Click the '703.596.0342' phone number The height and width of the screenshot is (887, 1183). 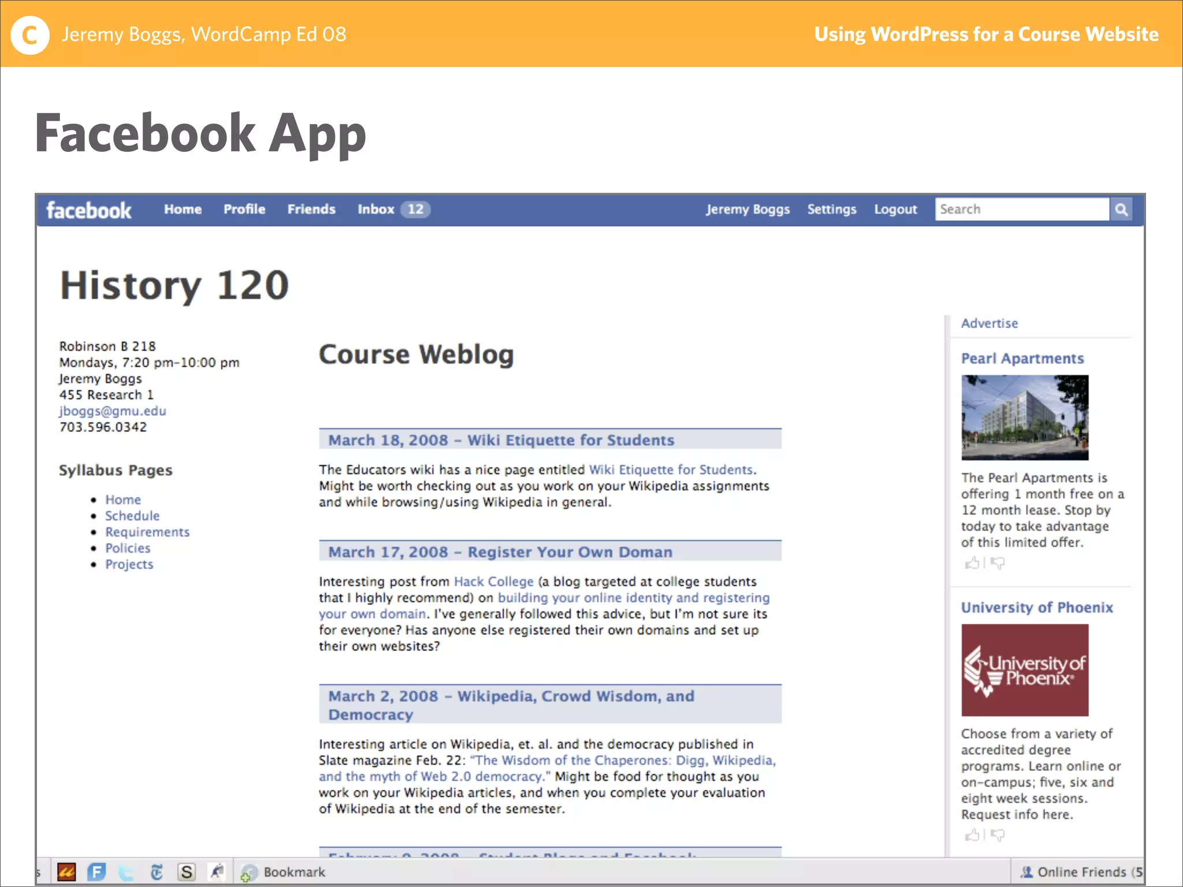pyautogui.click(x=103, y=427)
